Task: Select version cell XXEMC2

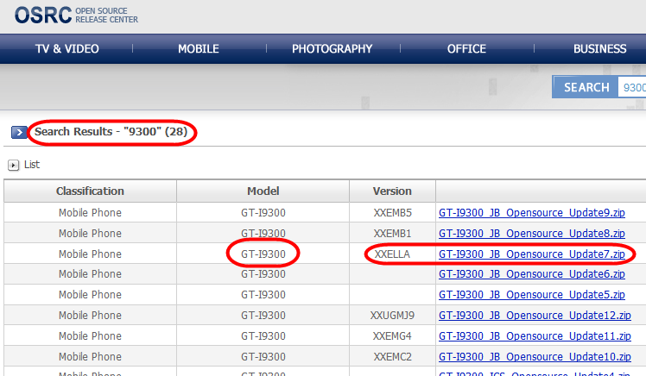Action: coord(392,356)
